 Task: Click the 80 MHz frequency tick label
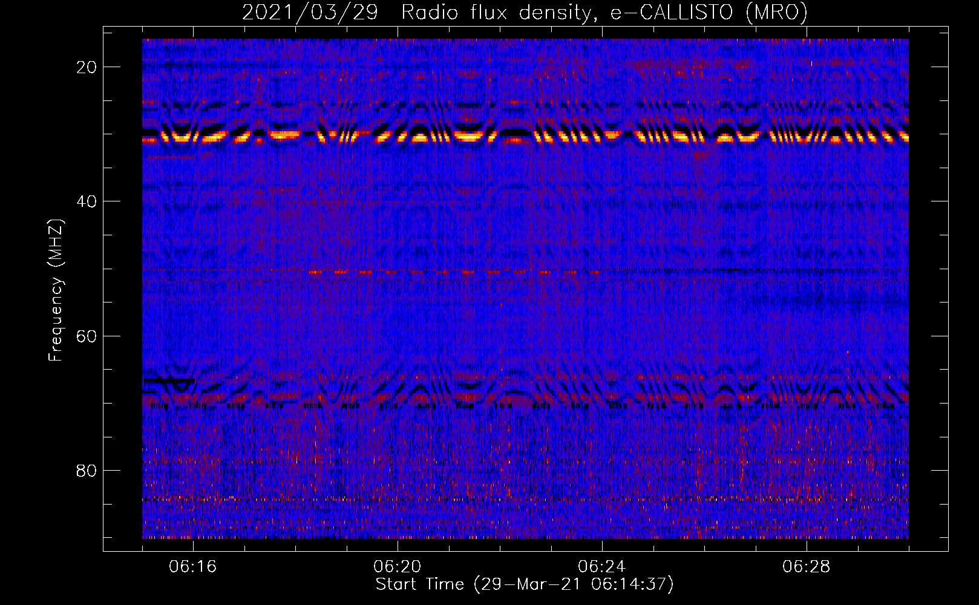coord(87,470)
